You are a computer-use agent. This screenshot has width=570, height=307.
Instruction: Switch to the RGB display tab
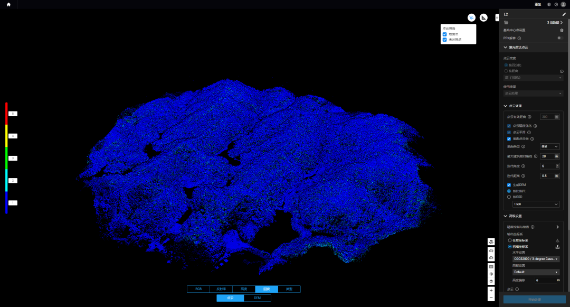tap(198, 289)
